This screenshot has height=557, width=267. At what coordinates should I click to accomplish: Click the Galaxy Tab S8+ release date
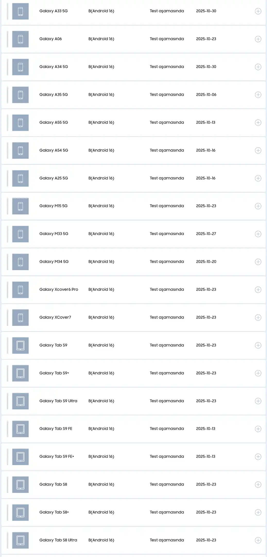pyautogui.click(x=206, y=512)
